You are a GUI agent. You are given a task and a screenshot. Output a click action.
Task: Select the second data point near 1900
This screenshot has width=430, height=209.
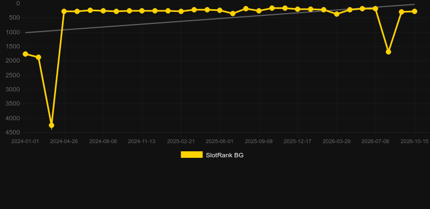(x=39, y=57)
